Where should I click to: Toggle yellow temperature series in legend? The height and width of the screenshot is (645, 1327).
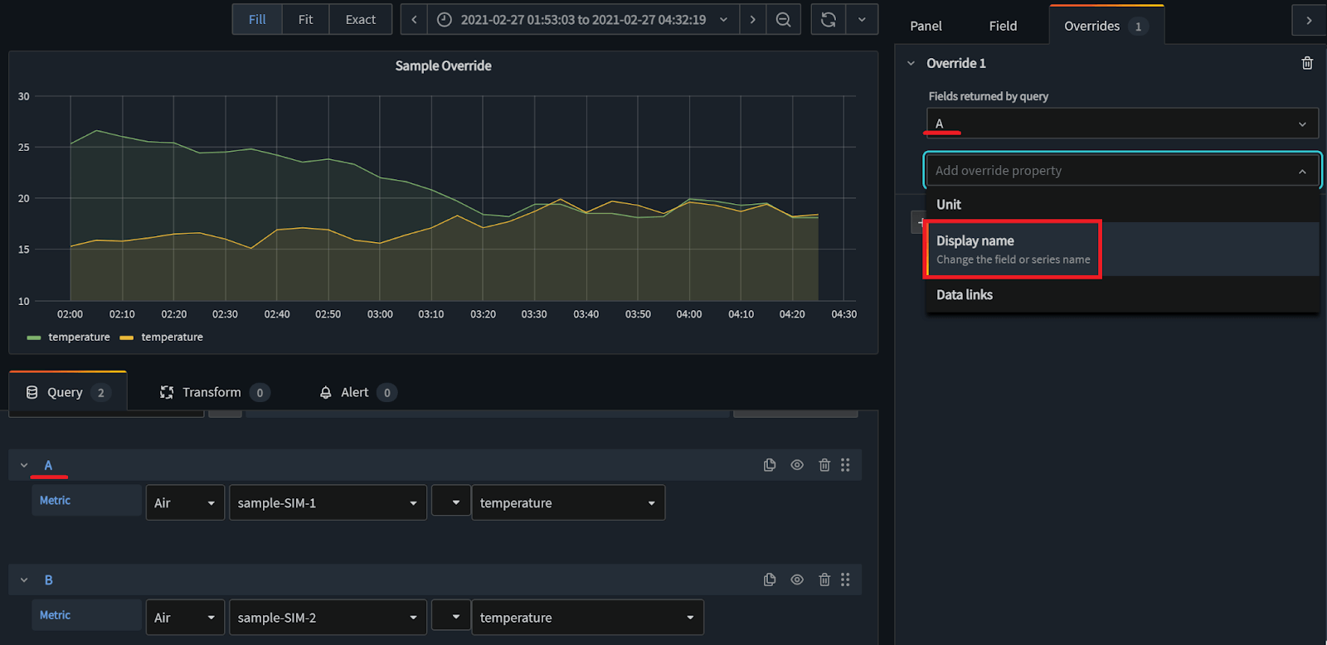172,337
